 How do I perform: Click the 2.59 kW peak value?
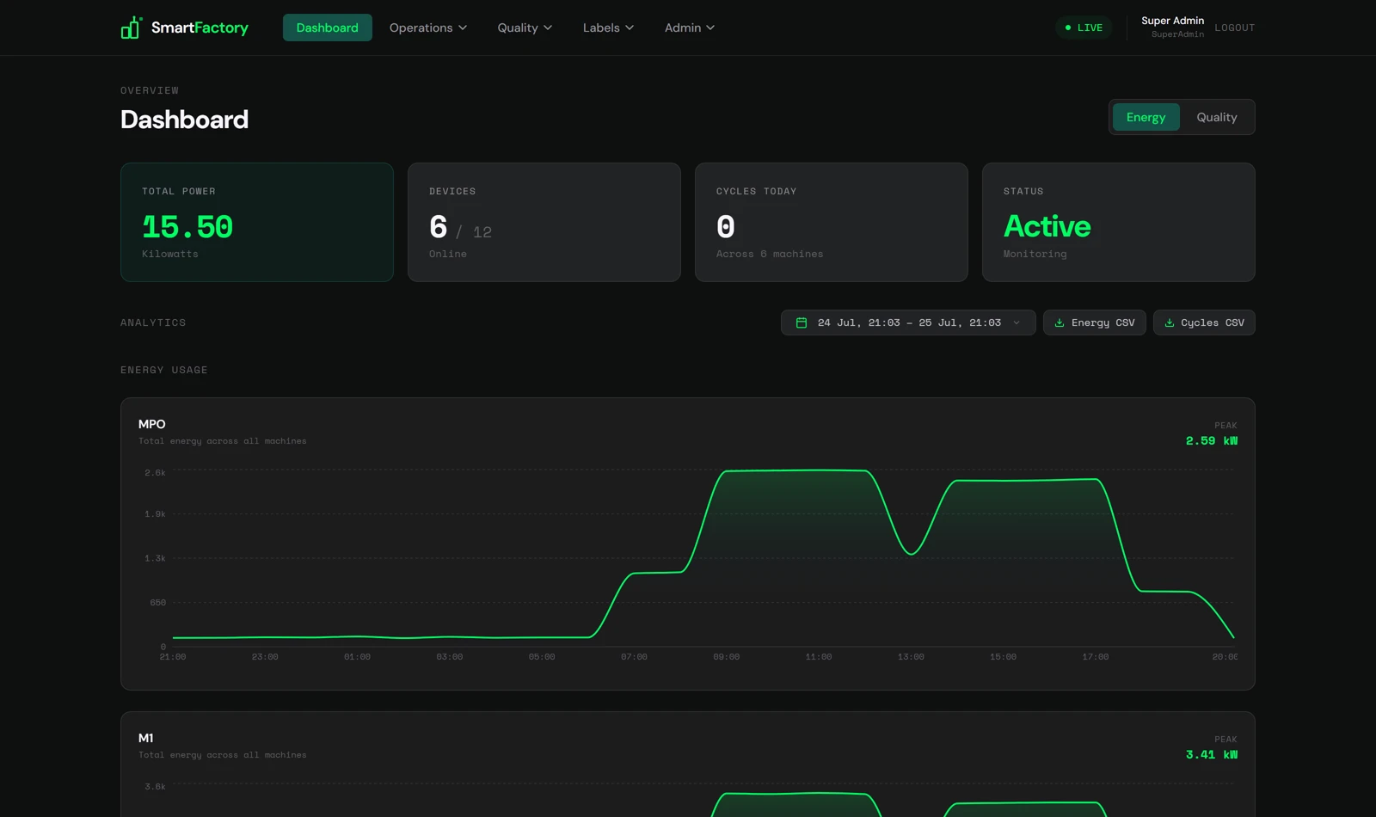tap(1212, 440)
